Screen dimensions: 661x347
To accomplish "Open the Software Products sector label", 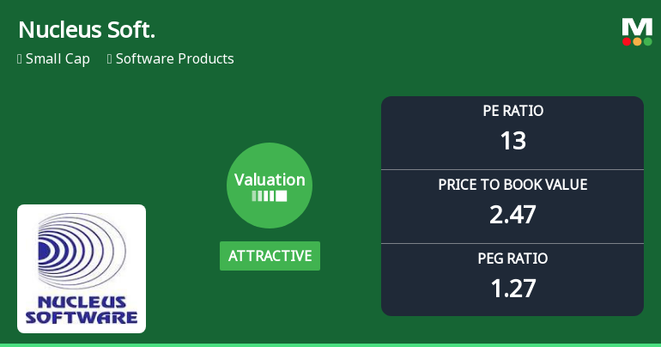I will (x=174, y=59).
